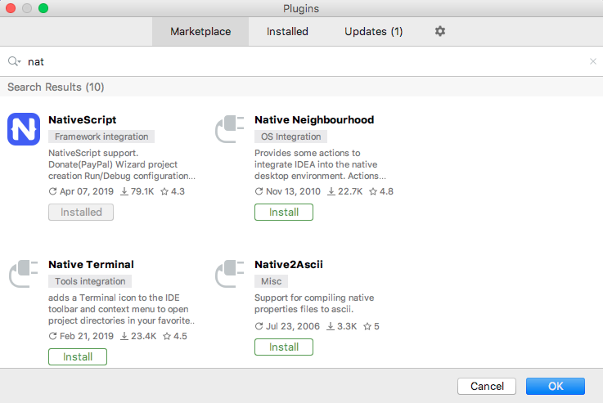This screenshot has height=403, width=603.
Task: Select the Tools integration tag
Action: tap(90, 281)
